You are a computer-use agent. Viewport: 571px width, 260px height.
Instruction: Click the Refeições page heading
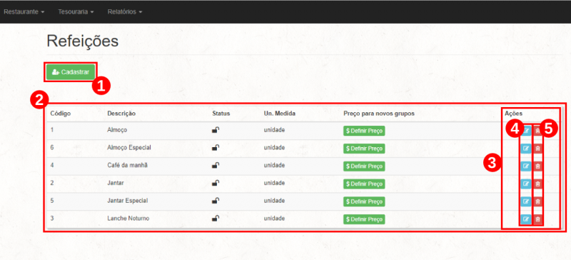point(83,41)
